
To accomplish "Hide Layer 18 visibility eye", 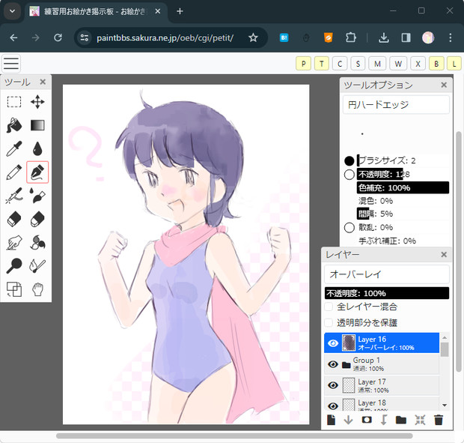I will coord(333,406).
